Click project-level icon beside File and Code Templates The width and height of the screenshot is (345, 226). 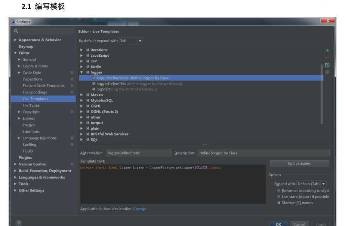tap(72, 86)
